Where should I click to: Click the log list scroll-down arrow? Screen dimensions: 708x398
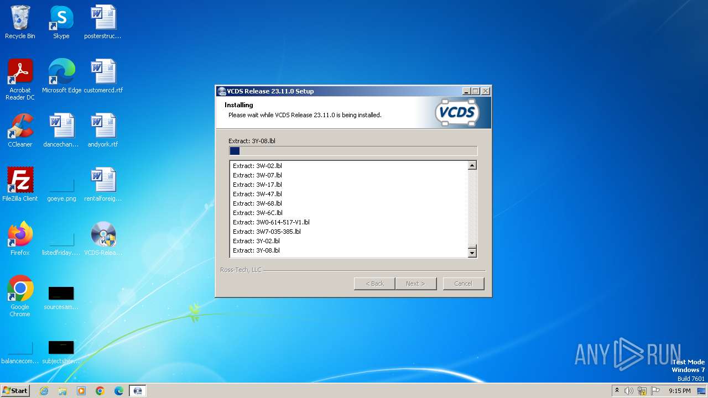coord(472,253)
